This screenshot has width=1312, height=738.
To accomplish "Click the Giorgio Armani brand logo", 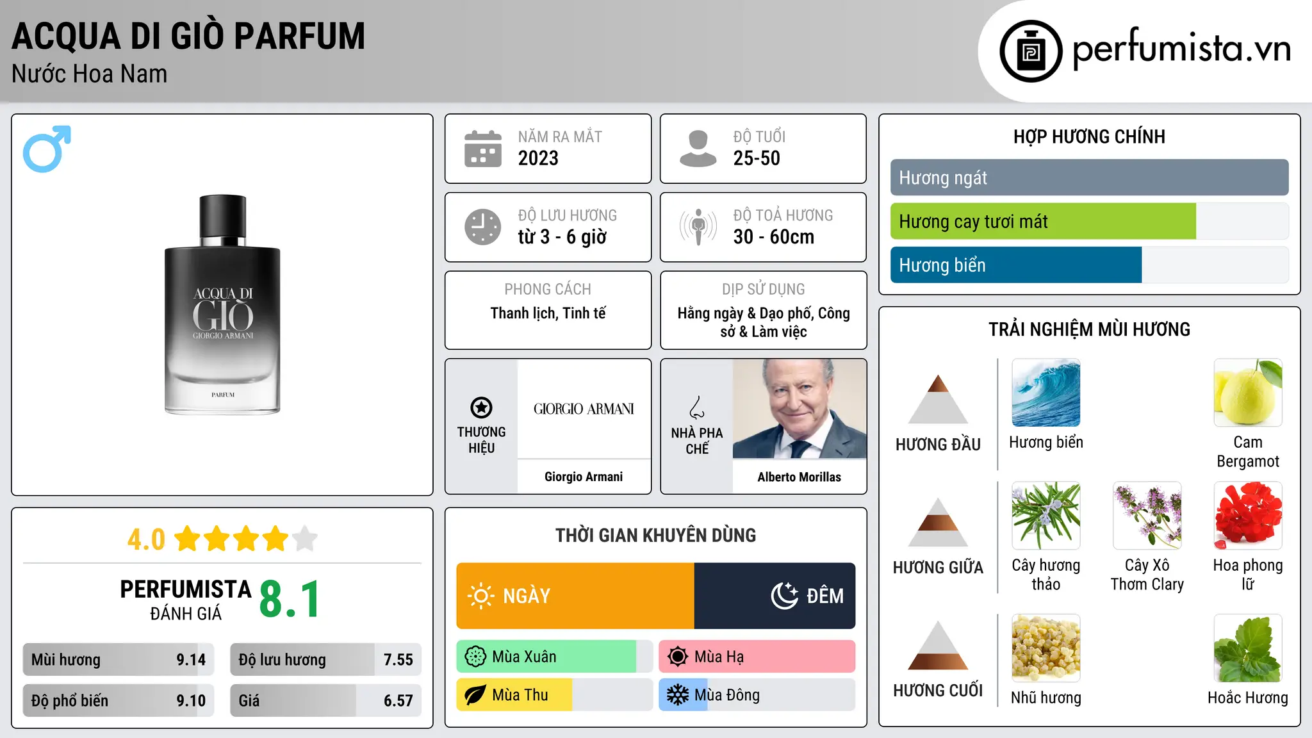I will 584,409.
